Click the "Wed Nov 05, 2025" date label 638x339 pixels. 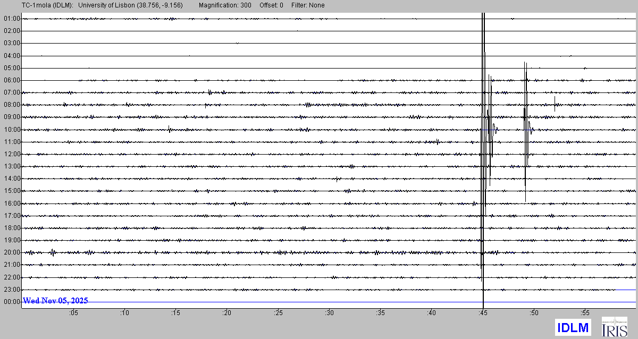[55, 301]
